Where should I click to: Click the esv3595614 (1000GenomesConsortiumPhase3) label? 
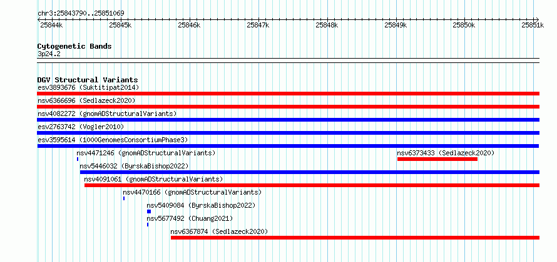[x=113, y=140]
